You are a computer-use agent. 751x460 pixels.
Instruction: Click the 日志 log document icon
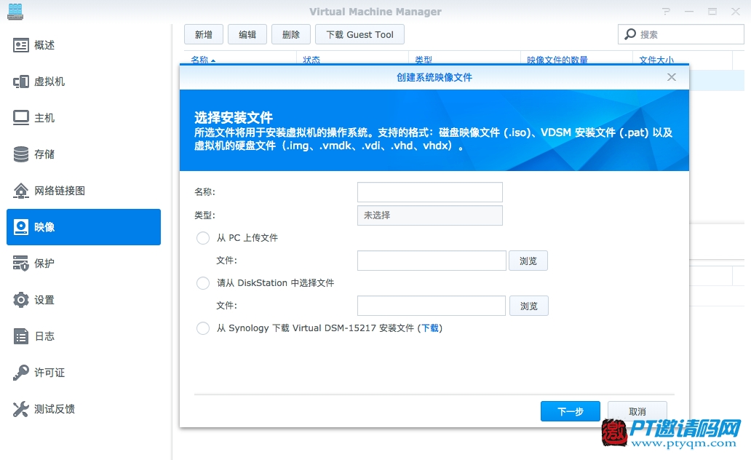click(x=20, y=336)
